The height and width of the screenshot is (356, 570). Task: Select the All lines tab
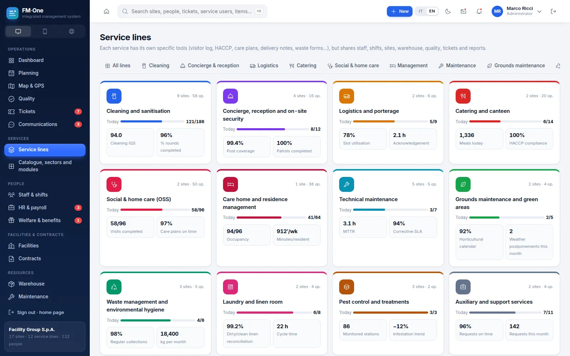point(118,66)
